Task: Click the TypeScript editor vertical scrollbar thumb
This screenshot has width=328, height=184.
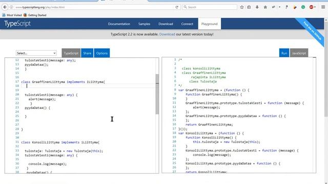Action: 157,94
